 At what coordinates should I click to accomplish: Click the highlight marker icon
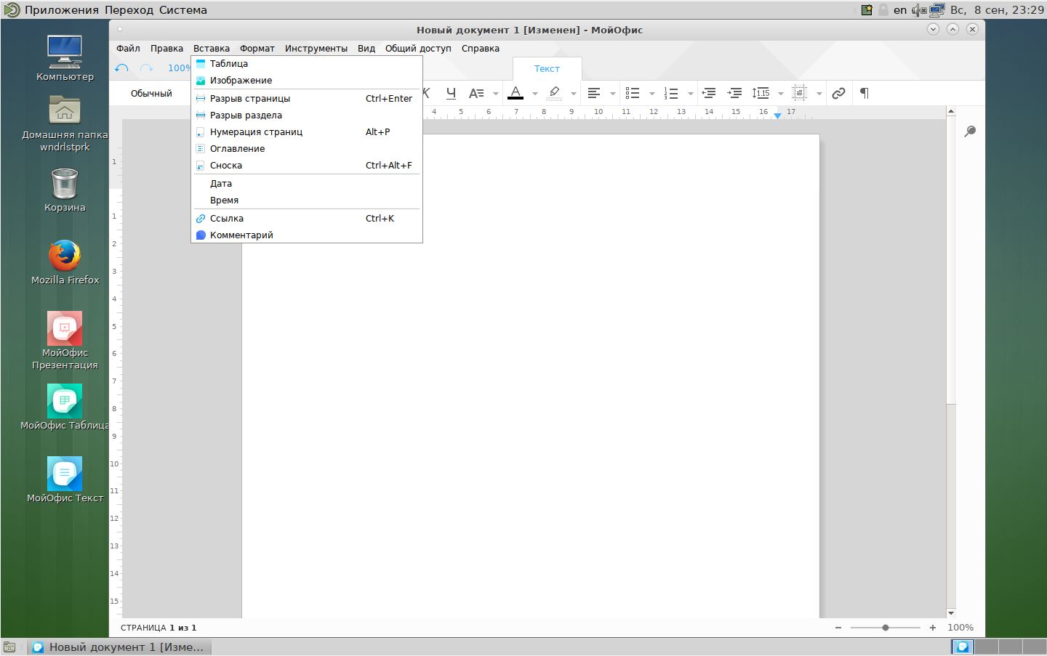tap(554, 93)
